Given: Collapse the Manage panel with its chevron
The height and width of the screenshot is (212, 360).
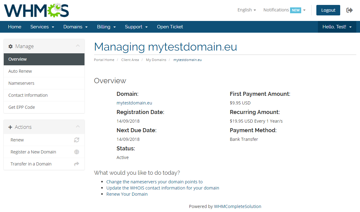Looking at the screenshot, I should [78, 46].
